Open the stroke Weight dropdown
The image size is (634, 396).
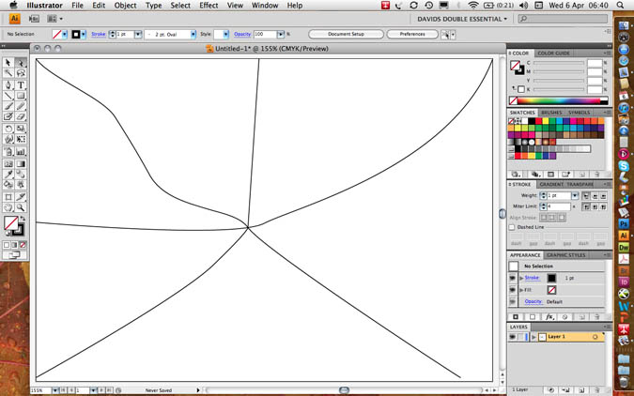pos(574,195)
